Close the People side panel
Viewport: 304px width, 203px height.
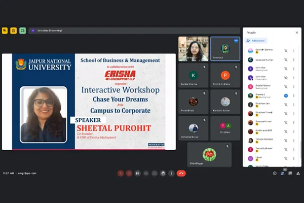pos(297,32)
